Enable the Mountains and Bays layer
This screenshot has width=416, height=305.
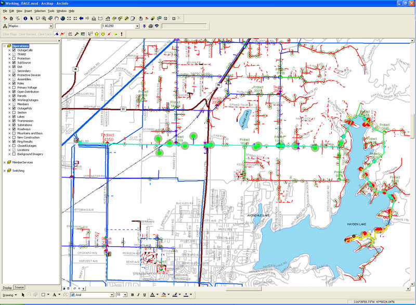14,133
